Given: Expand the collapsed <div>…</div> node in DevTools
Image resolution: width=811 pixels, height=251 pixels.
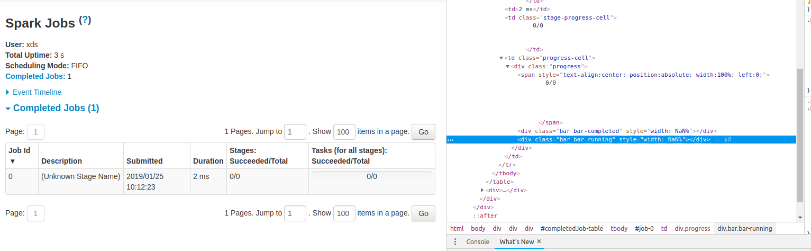Looking at the screenshot, I should pos(482,190).
